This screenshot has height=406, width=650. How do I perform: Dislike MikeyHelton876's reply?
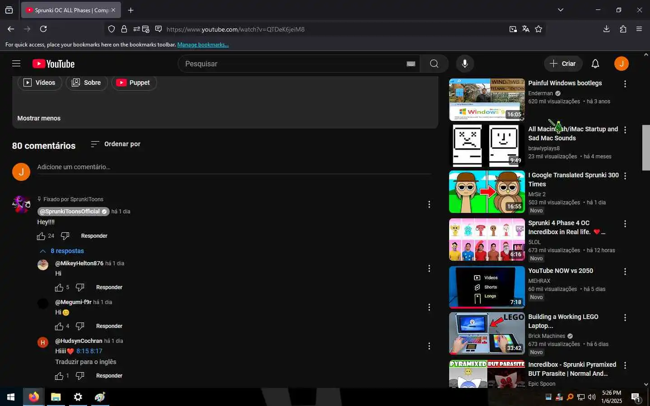[x=80, y=287]
